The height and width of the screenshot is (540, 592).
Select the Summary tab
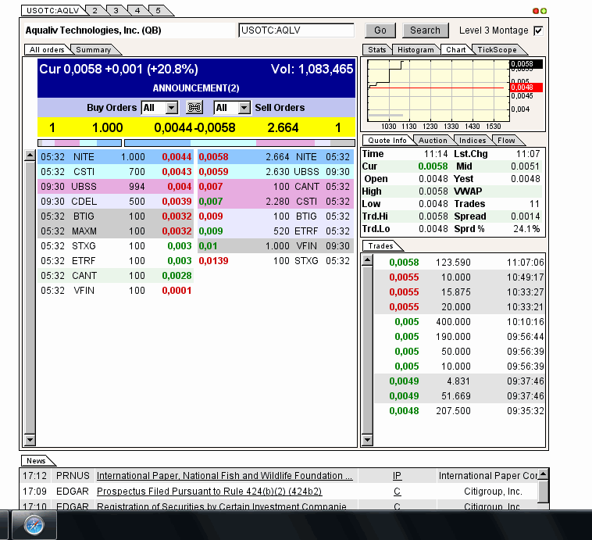94,50
